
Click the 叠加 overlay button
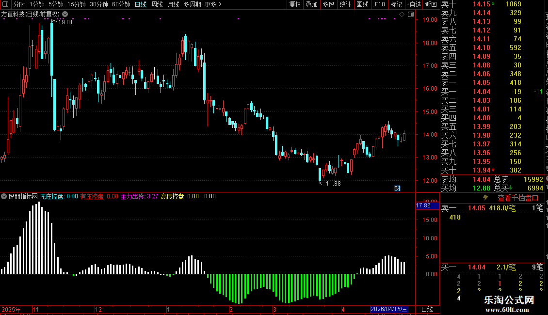(311, 4)
